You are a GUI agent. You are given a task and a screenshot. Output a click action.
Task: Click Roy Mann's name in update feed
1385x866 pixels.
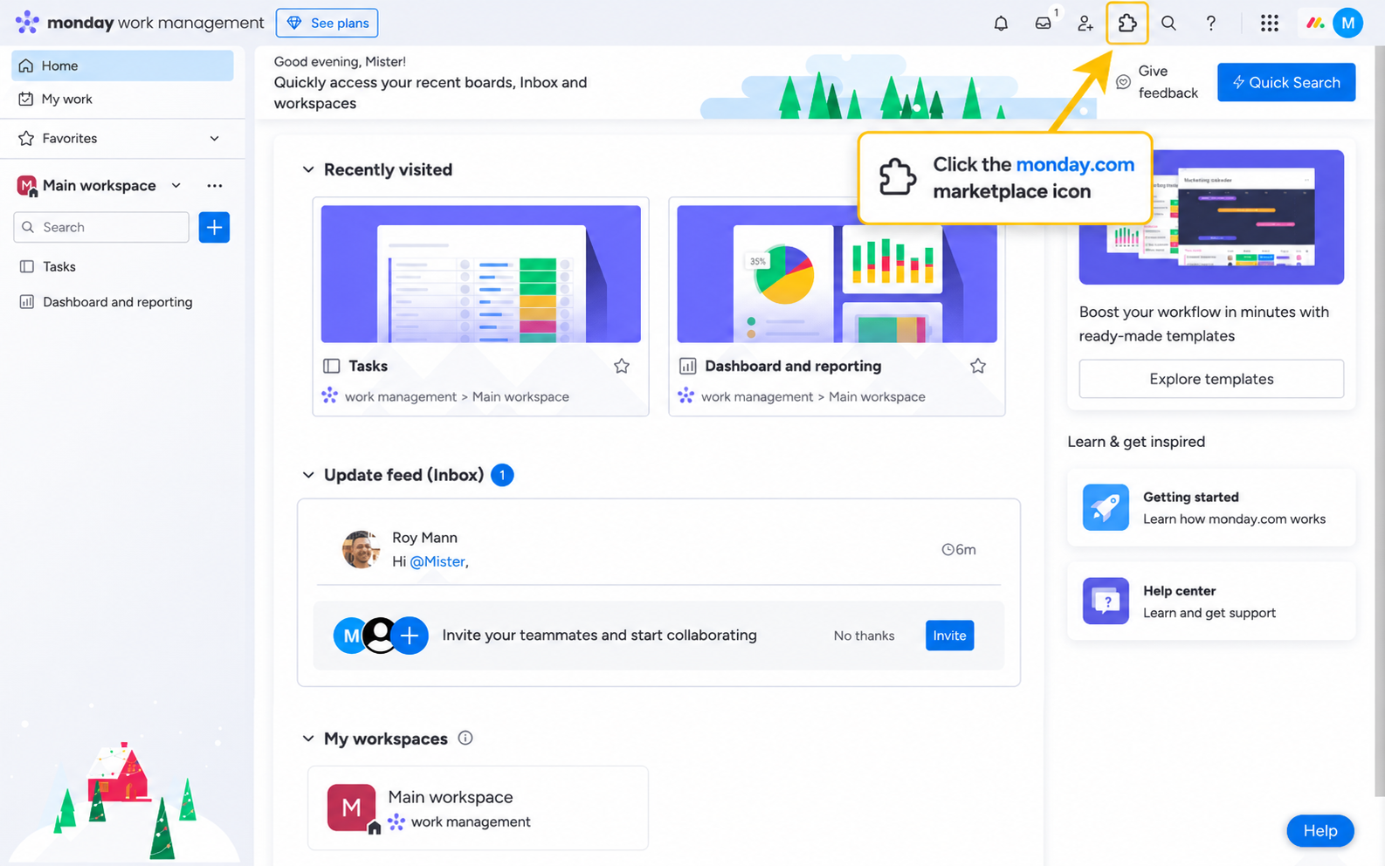[x=424, y=538]
